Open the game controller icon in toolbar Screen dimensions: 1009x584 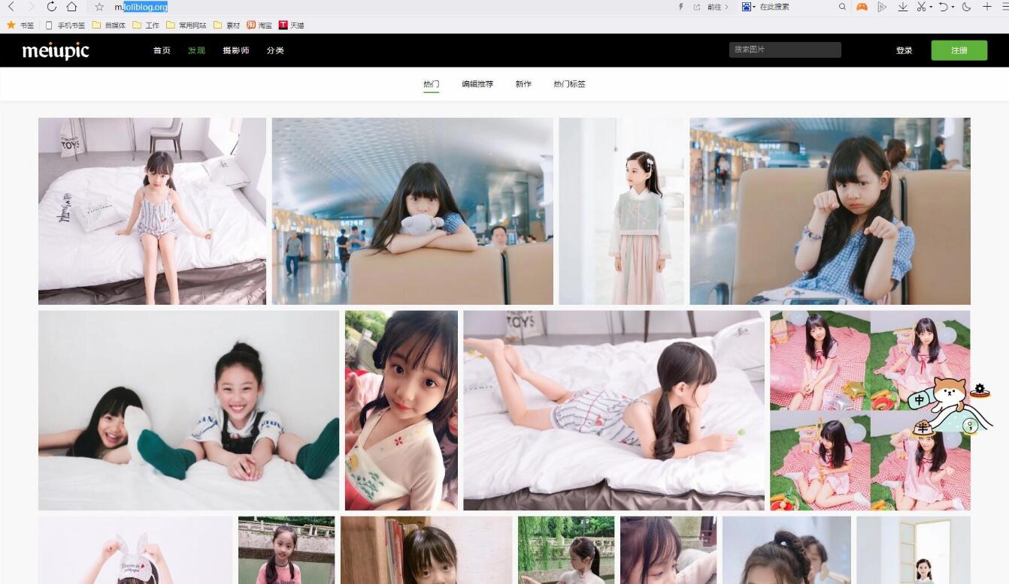[862, 7]
